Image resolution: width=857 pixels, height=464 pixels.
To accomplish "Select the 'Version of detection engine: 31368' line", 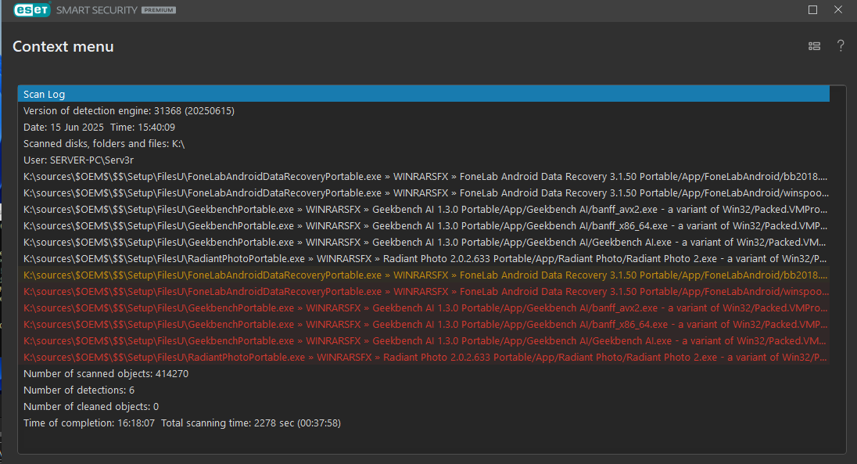I will (424, 110).
